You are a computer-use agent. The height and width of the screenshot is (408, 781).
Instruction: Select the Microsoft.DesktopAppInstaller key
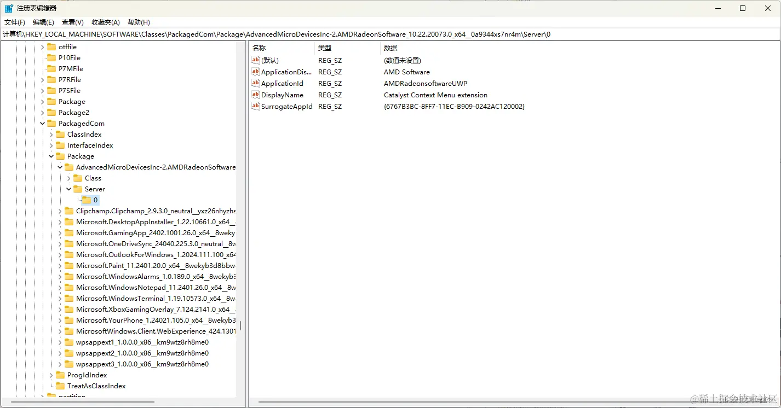coord(156,222)
